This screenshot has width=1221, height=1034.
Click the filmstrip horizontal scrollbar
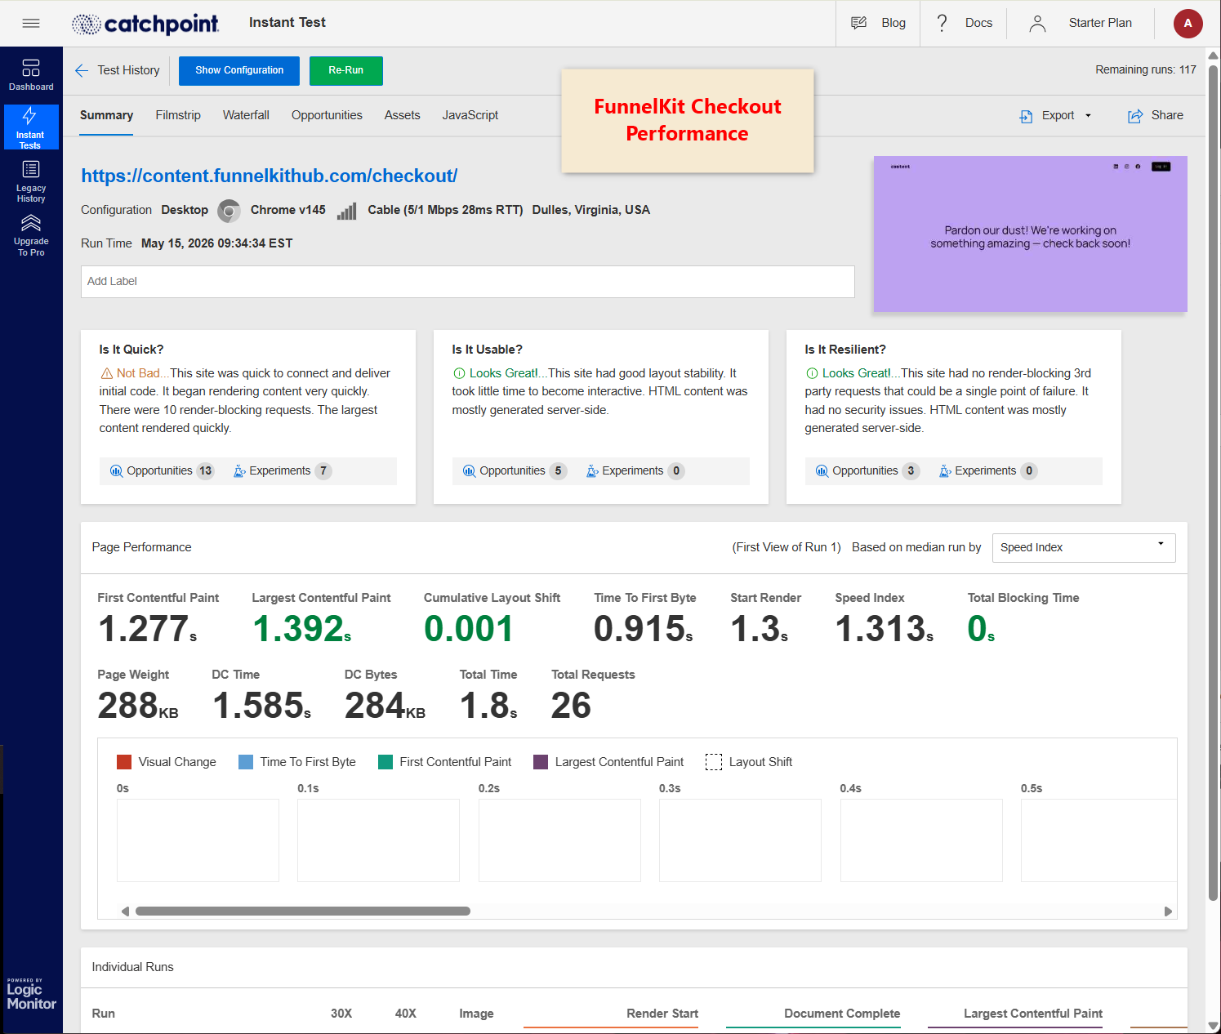pos(303,911)
